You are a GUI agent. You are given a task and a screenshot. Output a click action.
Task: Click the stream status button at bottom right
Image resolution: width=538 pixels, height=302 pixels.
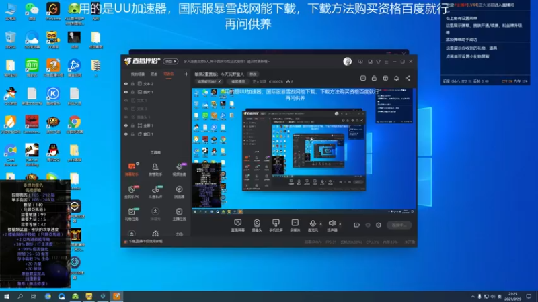pos(399,225)
